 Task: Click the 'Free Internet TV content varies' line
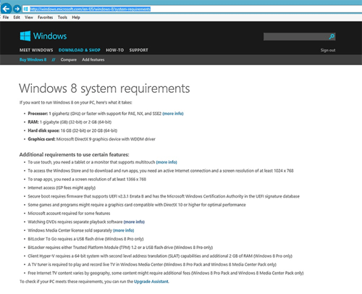coord(166,273)
